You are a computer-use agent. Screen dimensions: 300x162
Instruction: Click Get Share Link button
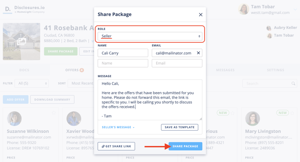point(116,146)
